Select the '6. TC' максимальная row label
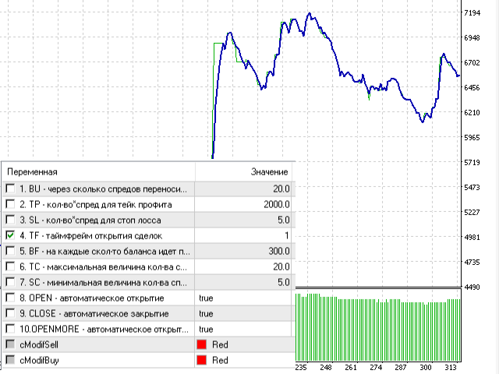This screenshot has height=374, width=499. coord(104,266)
